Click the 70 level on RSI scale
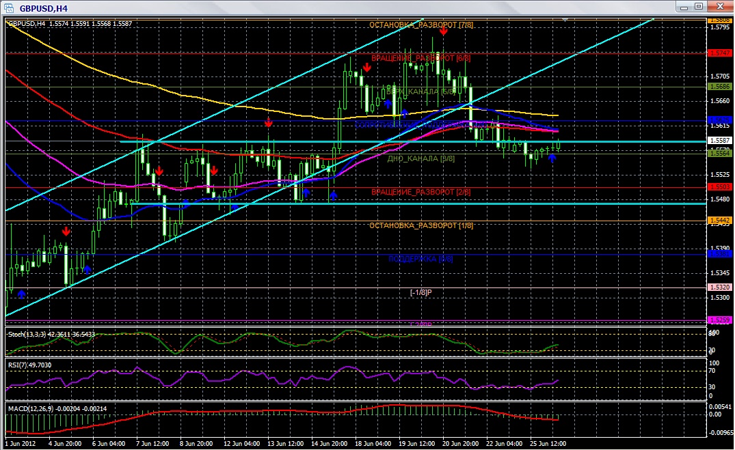Image resolution: width=735 pixels, height=450 pixels. tap(712, 371)
